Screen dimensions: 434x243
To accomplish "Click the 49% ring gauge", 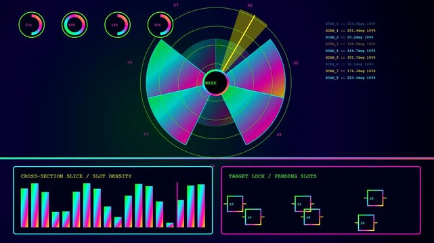I will click(117, 25).
